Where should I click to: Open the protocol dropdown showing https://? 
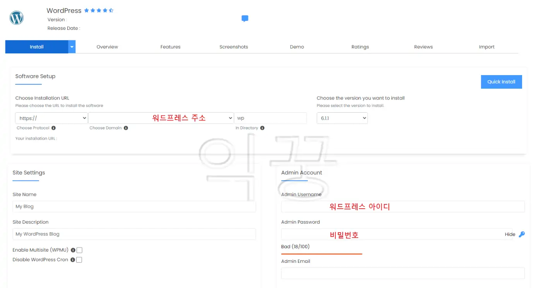coord(51,118)
